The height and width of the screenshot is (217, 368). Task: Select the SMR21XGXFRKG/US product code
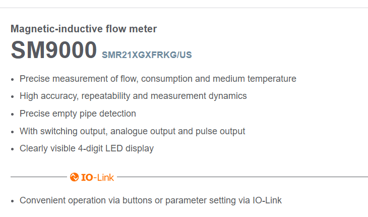147,55
